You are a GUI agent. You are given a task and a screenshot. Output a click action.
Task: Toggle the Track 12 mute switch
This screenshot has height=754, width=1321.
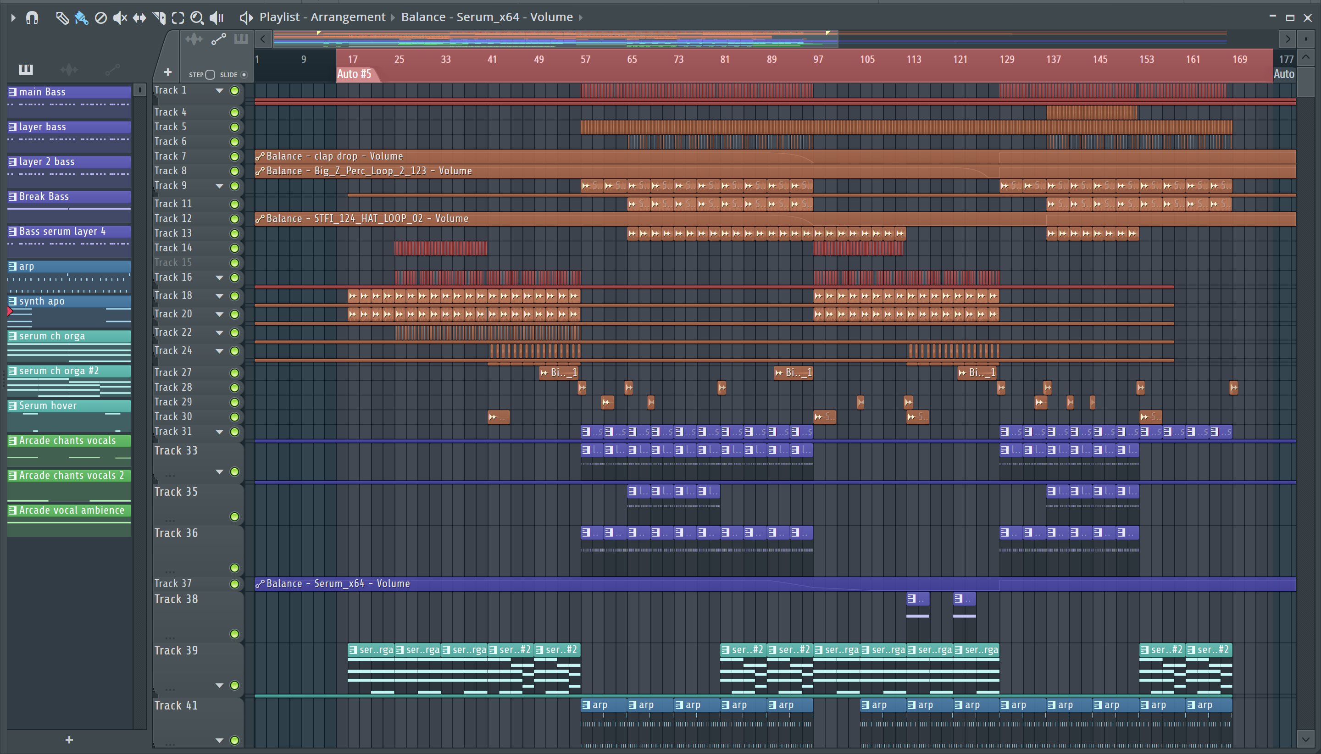(234, 219)
